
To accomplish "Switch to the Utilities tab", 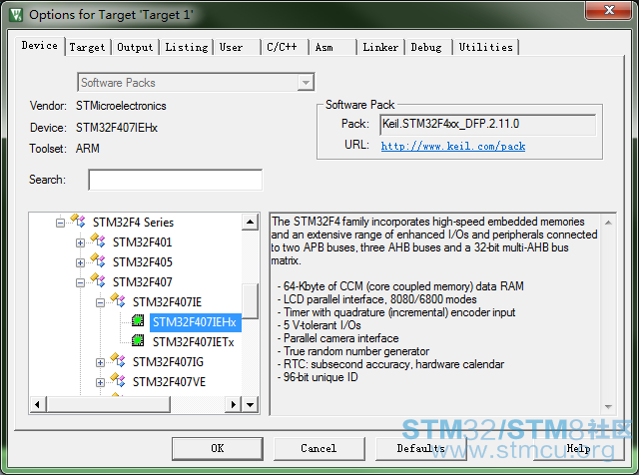I will click(486, 47).
